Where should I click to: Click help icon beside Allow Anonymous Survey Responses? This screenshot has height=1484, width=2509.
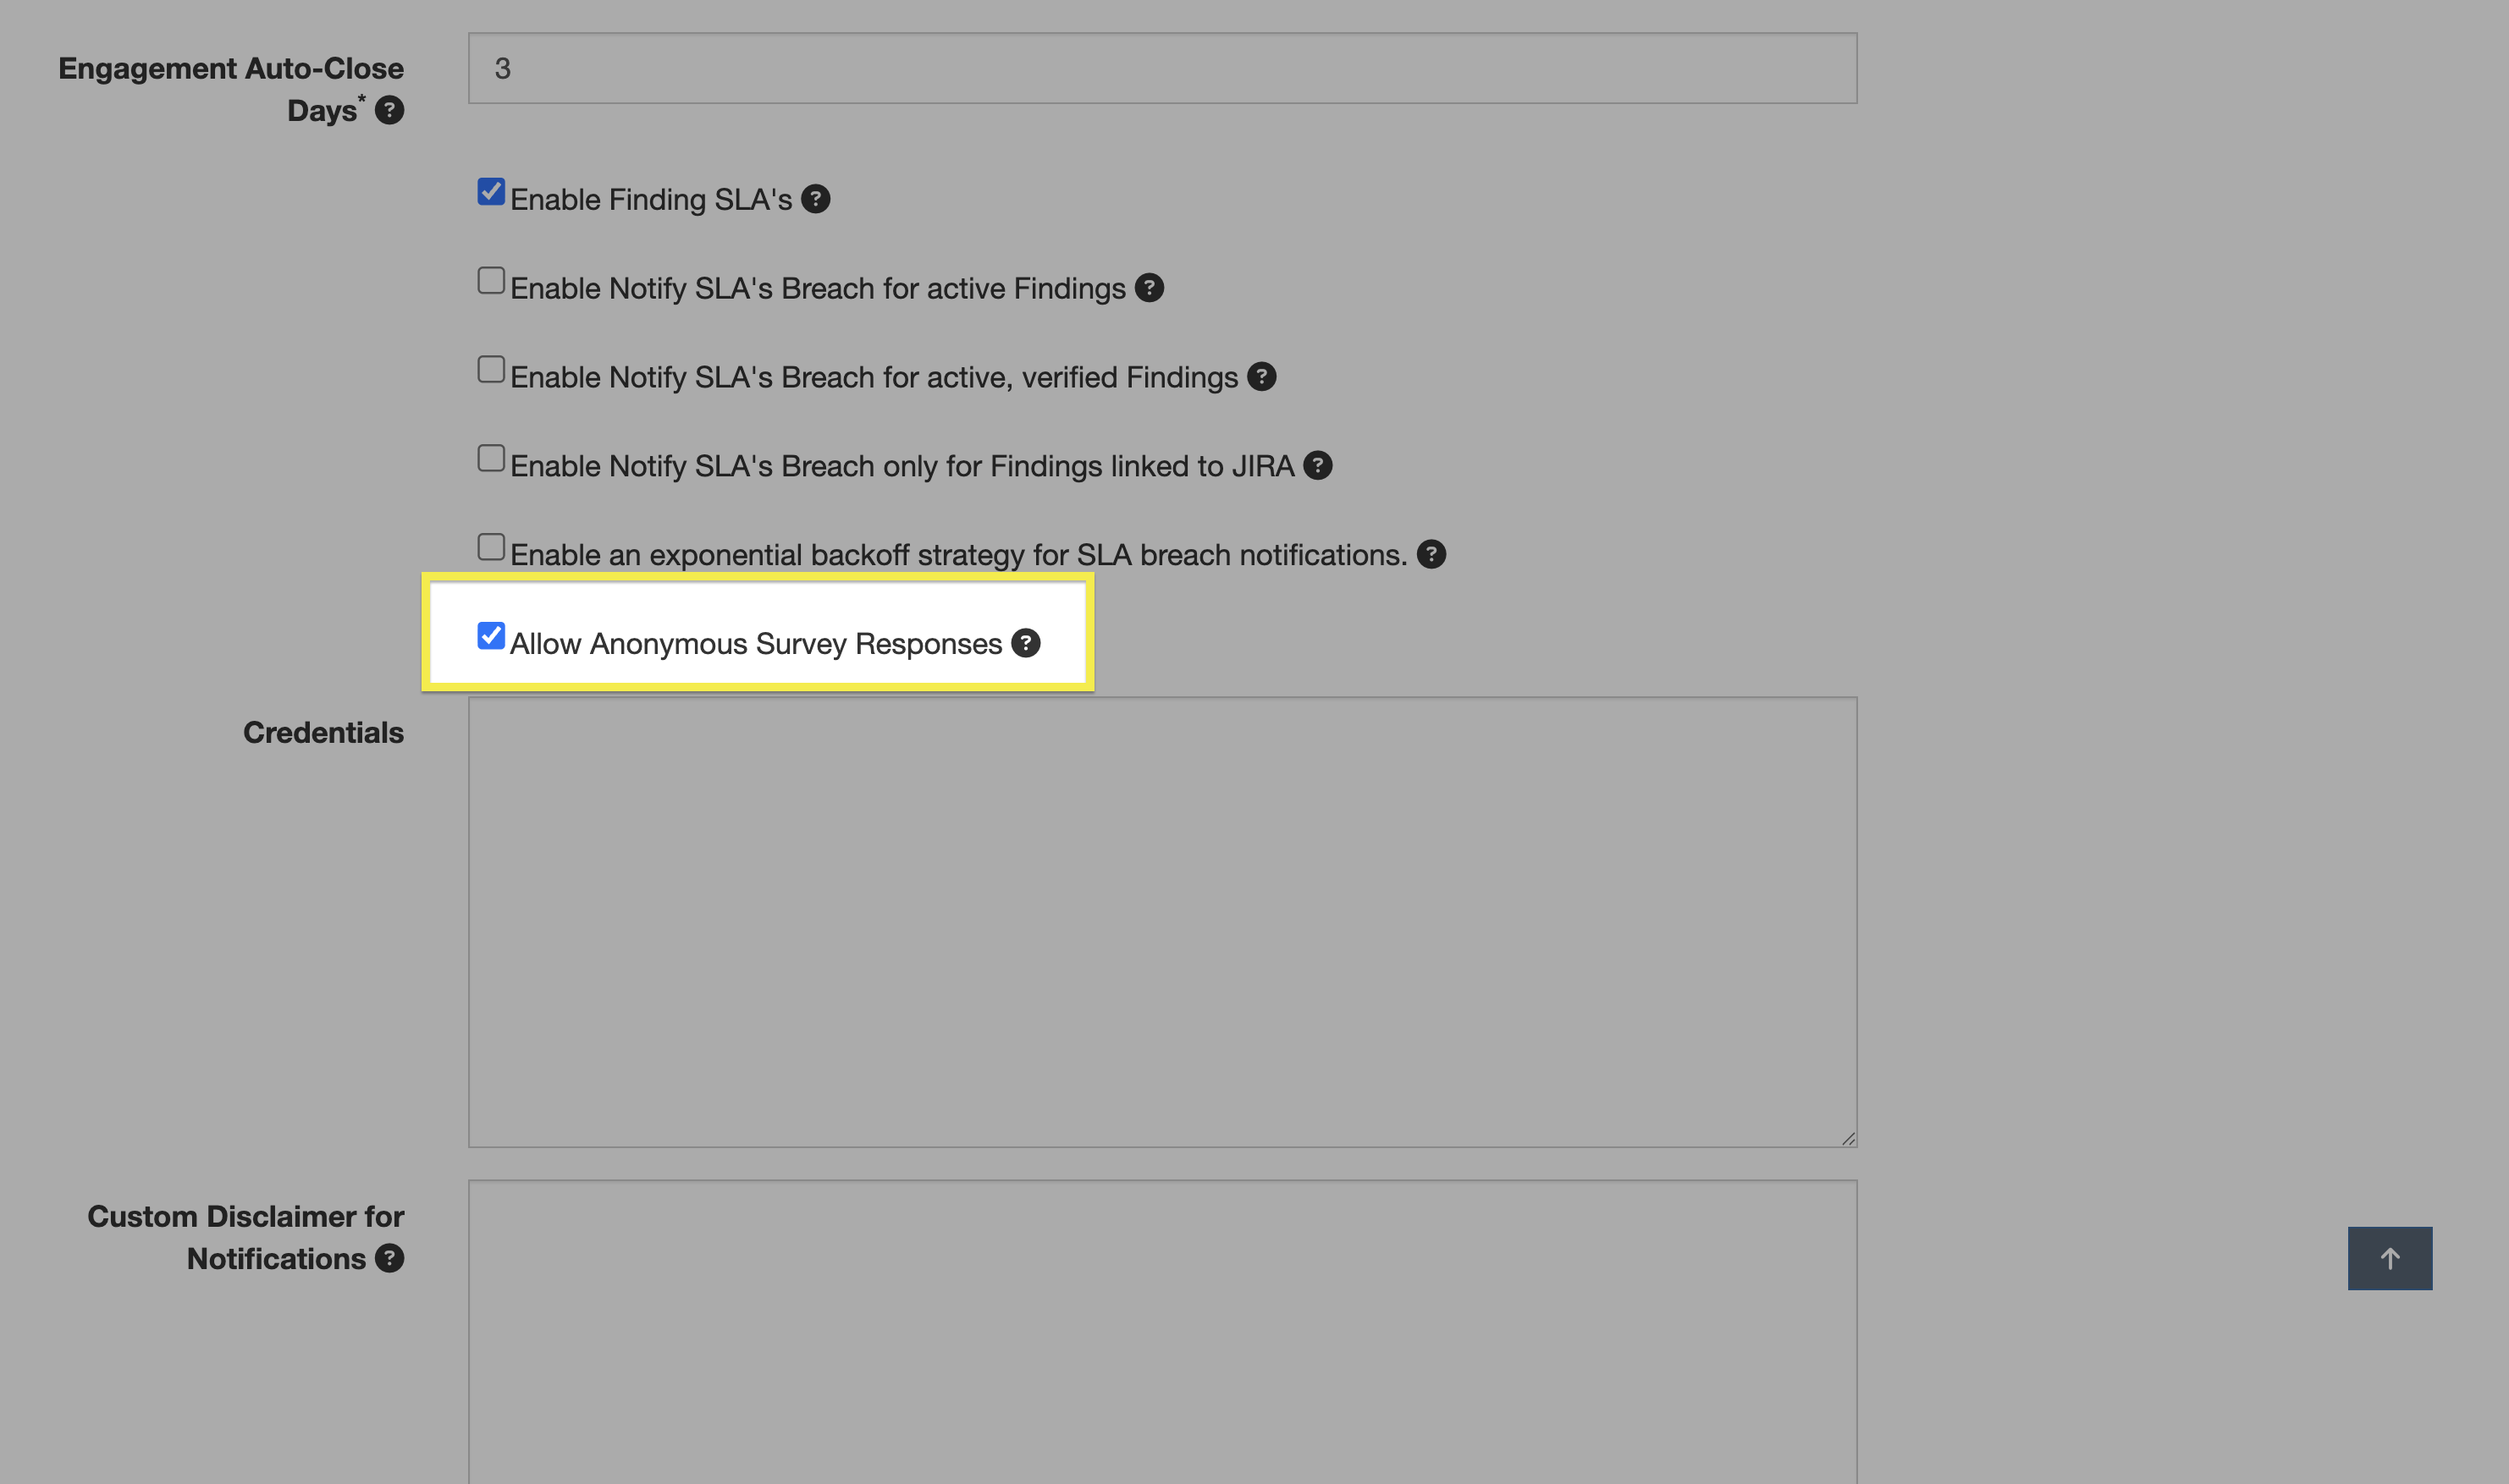click(x=1025, y=643)
